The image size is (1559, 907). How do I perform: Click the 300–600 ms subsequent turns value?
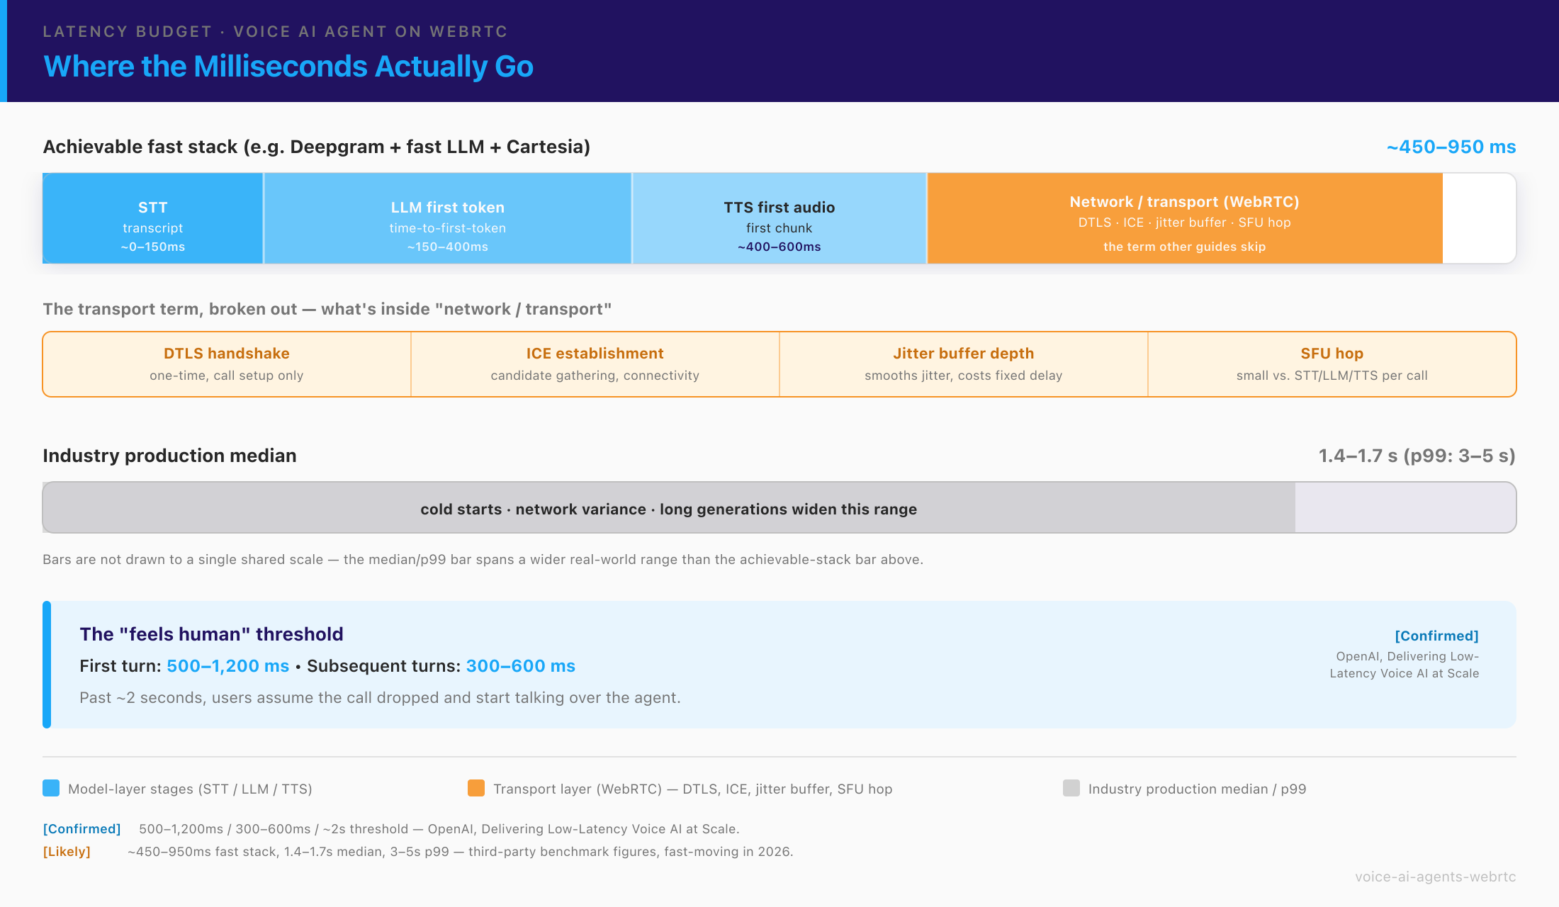pos(521,666)
